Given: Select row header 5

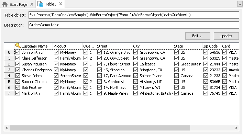Looking at the screenshot, I should point(9,82).
